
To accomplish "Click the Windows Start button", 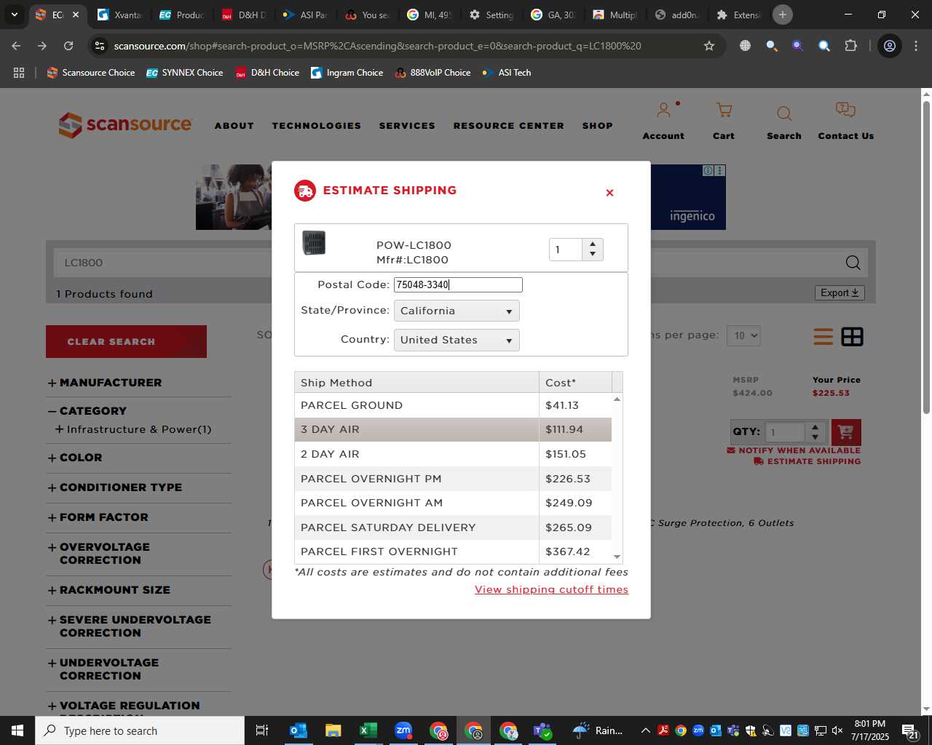I will [17, 730].
